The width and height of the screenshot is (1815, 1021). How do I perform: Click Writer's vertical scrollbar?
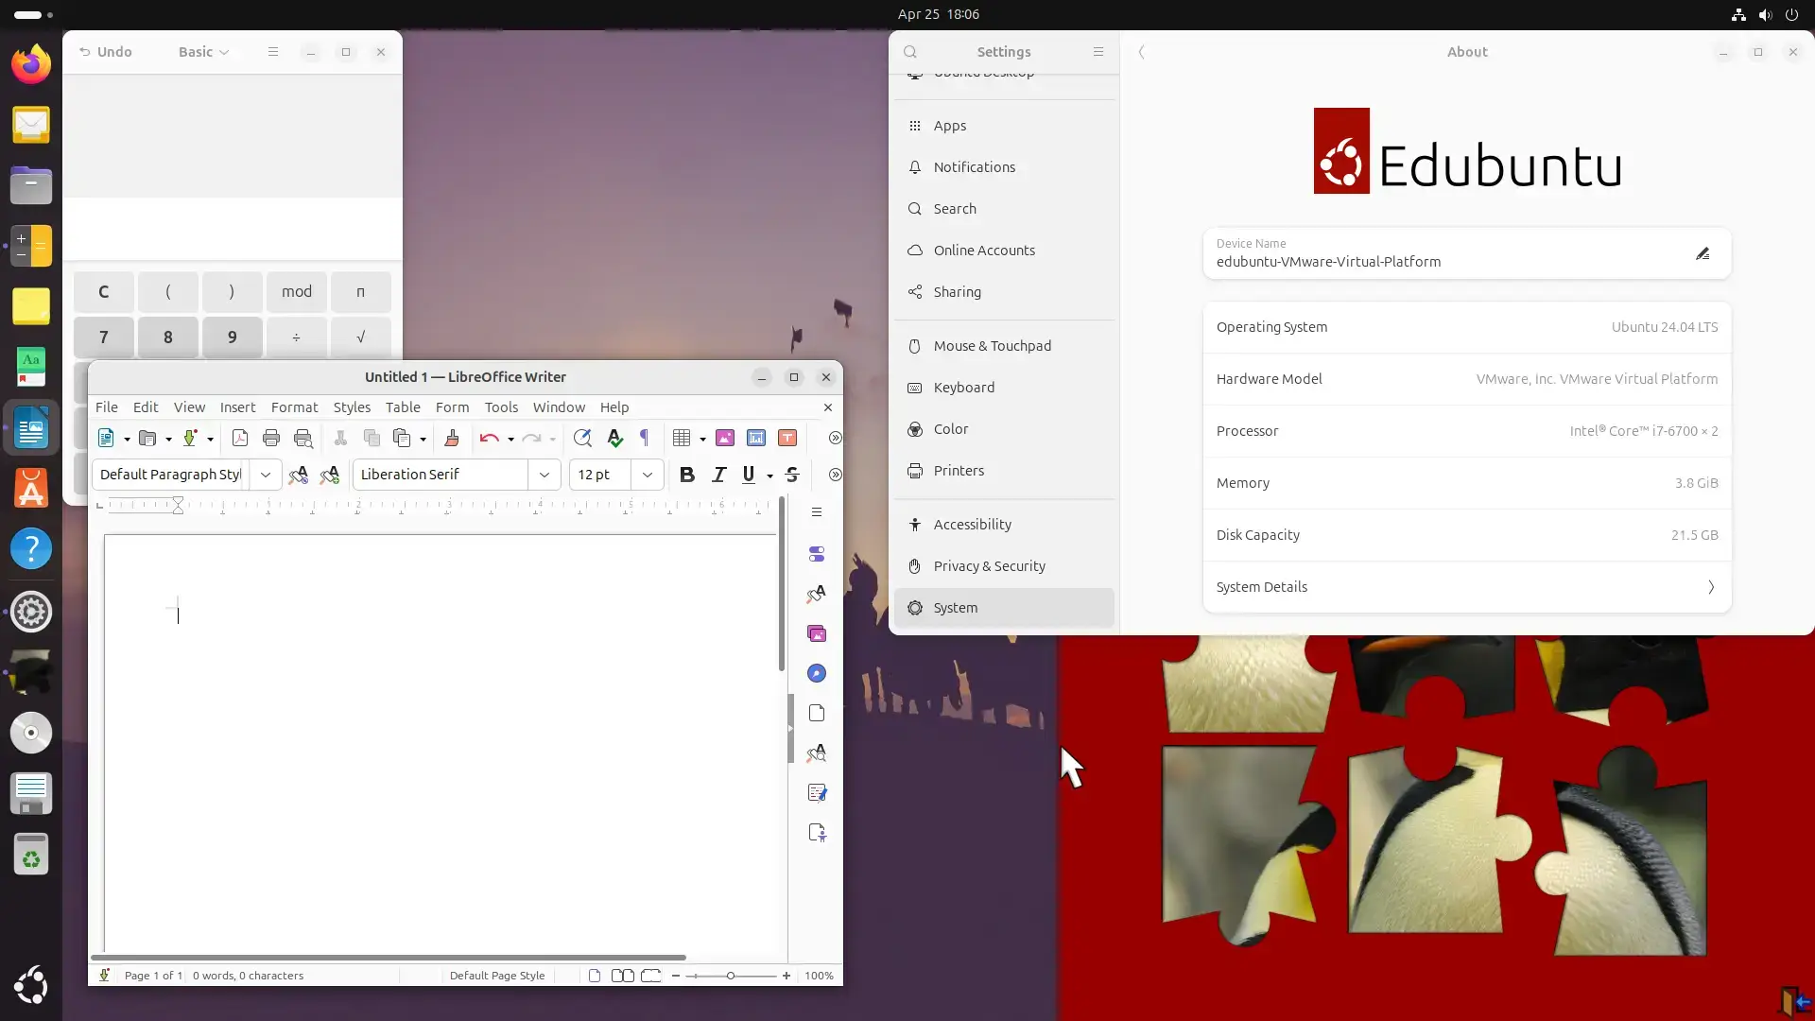pos(782,585)
